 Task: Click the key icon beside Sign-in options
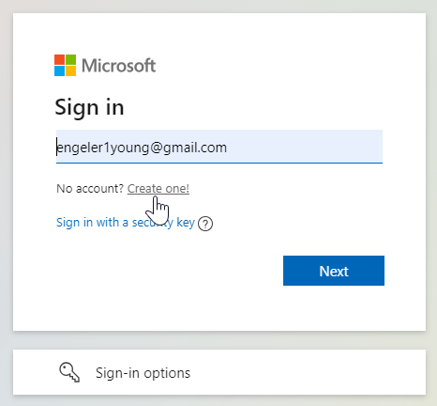(69, 372)
